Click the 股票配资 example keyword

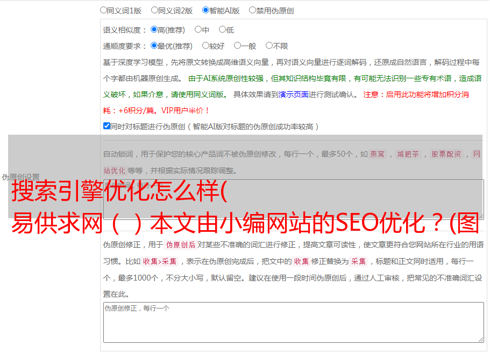pyautogui.click(x=446, y=154)
